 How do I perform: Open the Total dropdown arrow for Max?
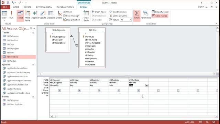click(x=147, y=85)
